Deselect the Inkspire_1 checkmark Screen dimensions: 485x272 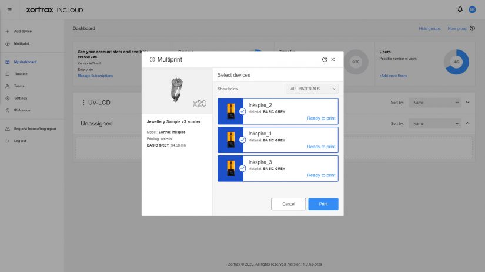pyautogui.click(x=242, y=140)
